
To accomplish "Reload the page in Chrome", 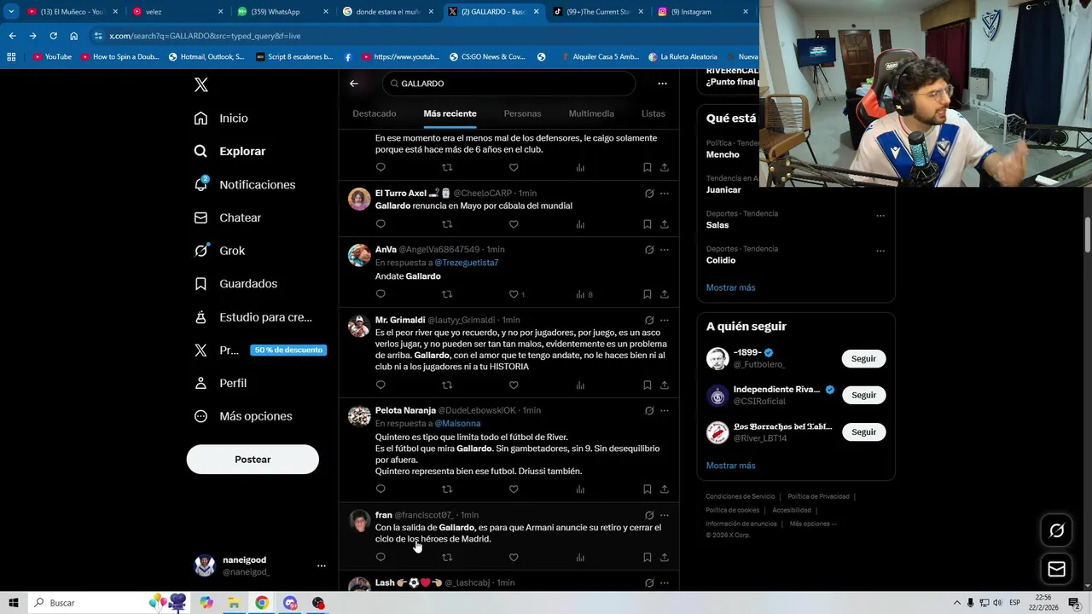I will (53, 36).
